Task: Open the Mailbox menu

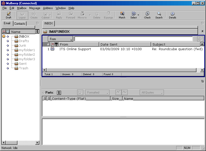Action: point(22,8)
